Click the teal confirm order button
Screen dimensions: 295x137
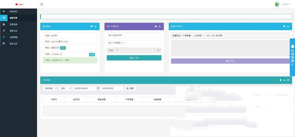(x=134, y=58)
